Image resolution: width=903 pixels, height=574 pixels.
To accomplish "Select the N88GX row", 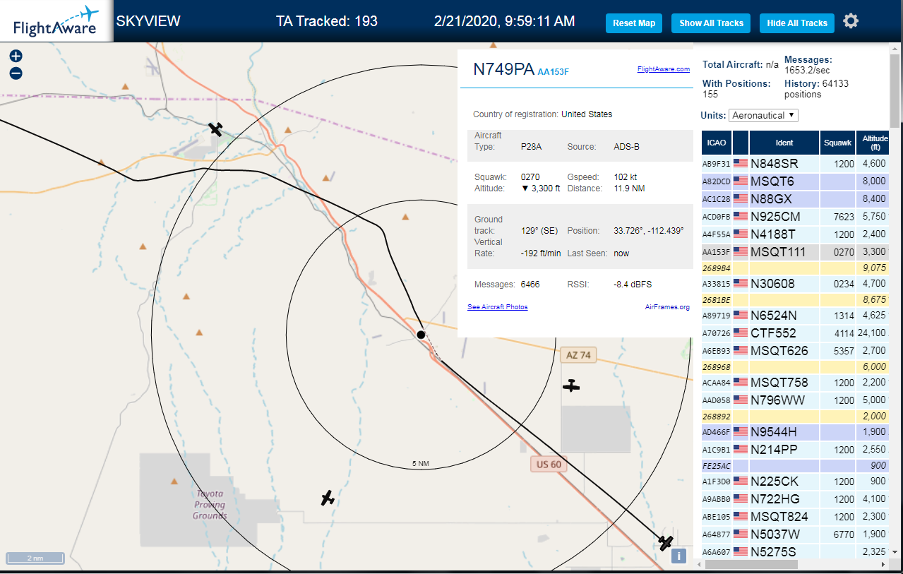I will [796, 198].
